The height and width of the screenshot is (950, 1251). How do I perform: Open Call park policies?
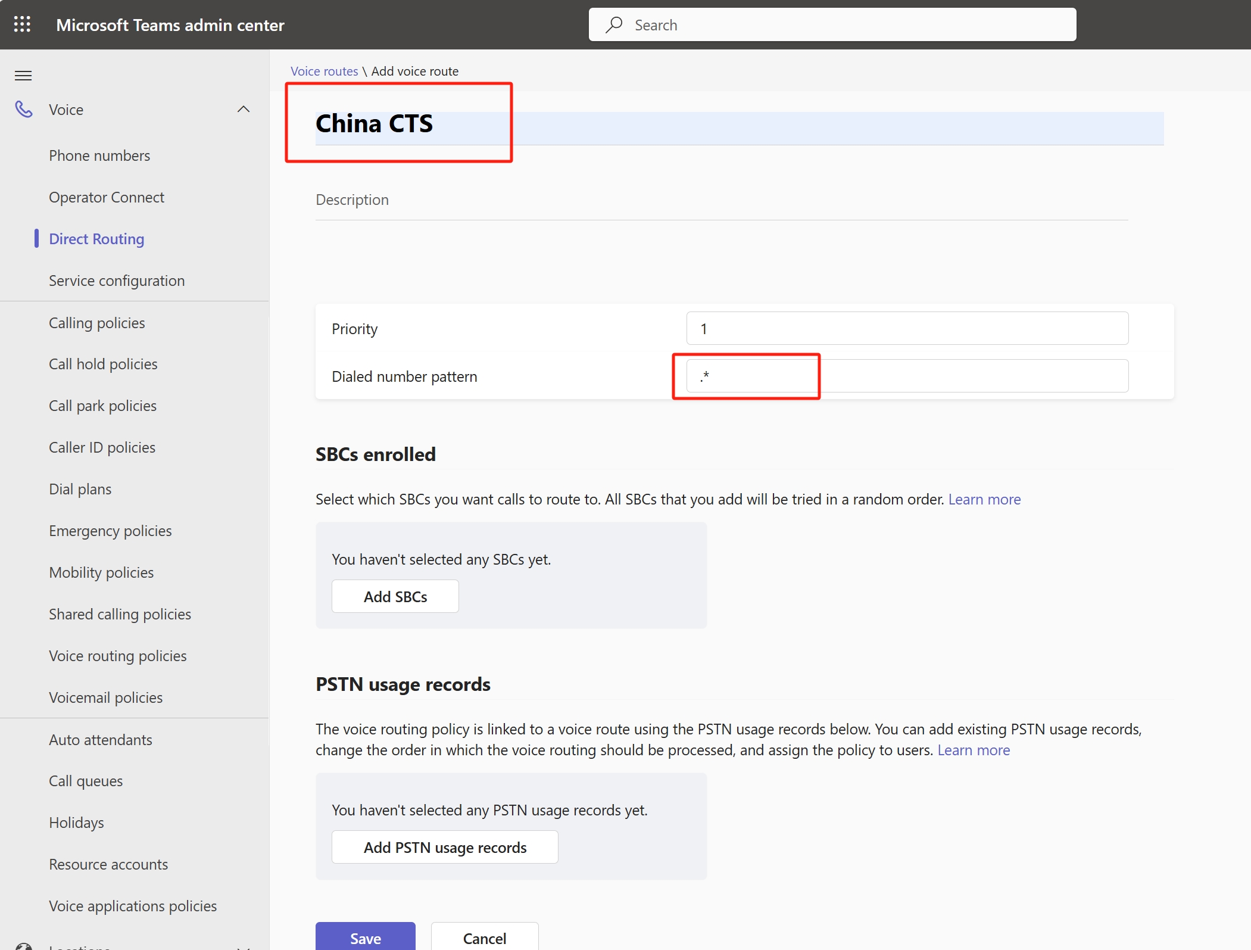coord(102,406)
